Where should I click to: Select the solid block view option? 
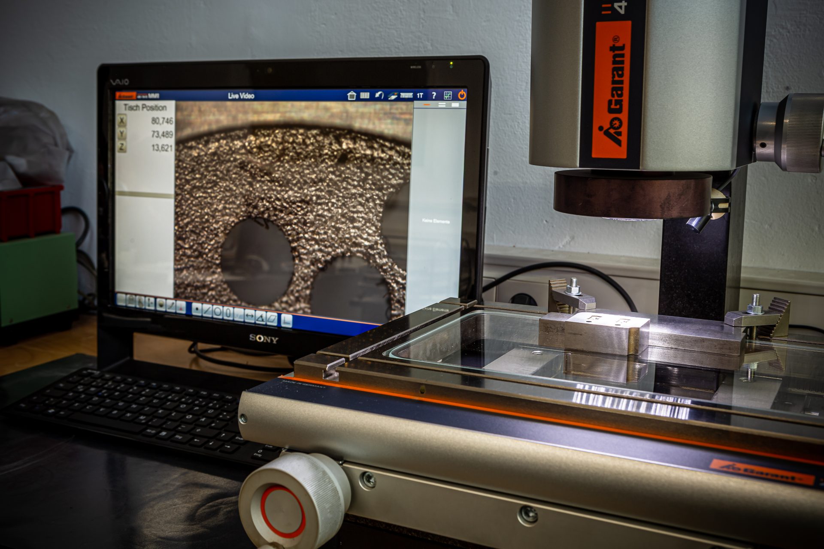coord(456,105)
